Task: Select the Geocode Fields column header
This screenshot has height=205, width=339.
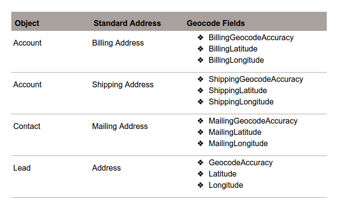Action: click(216, 23)
